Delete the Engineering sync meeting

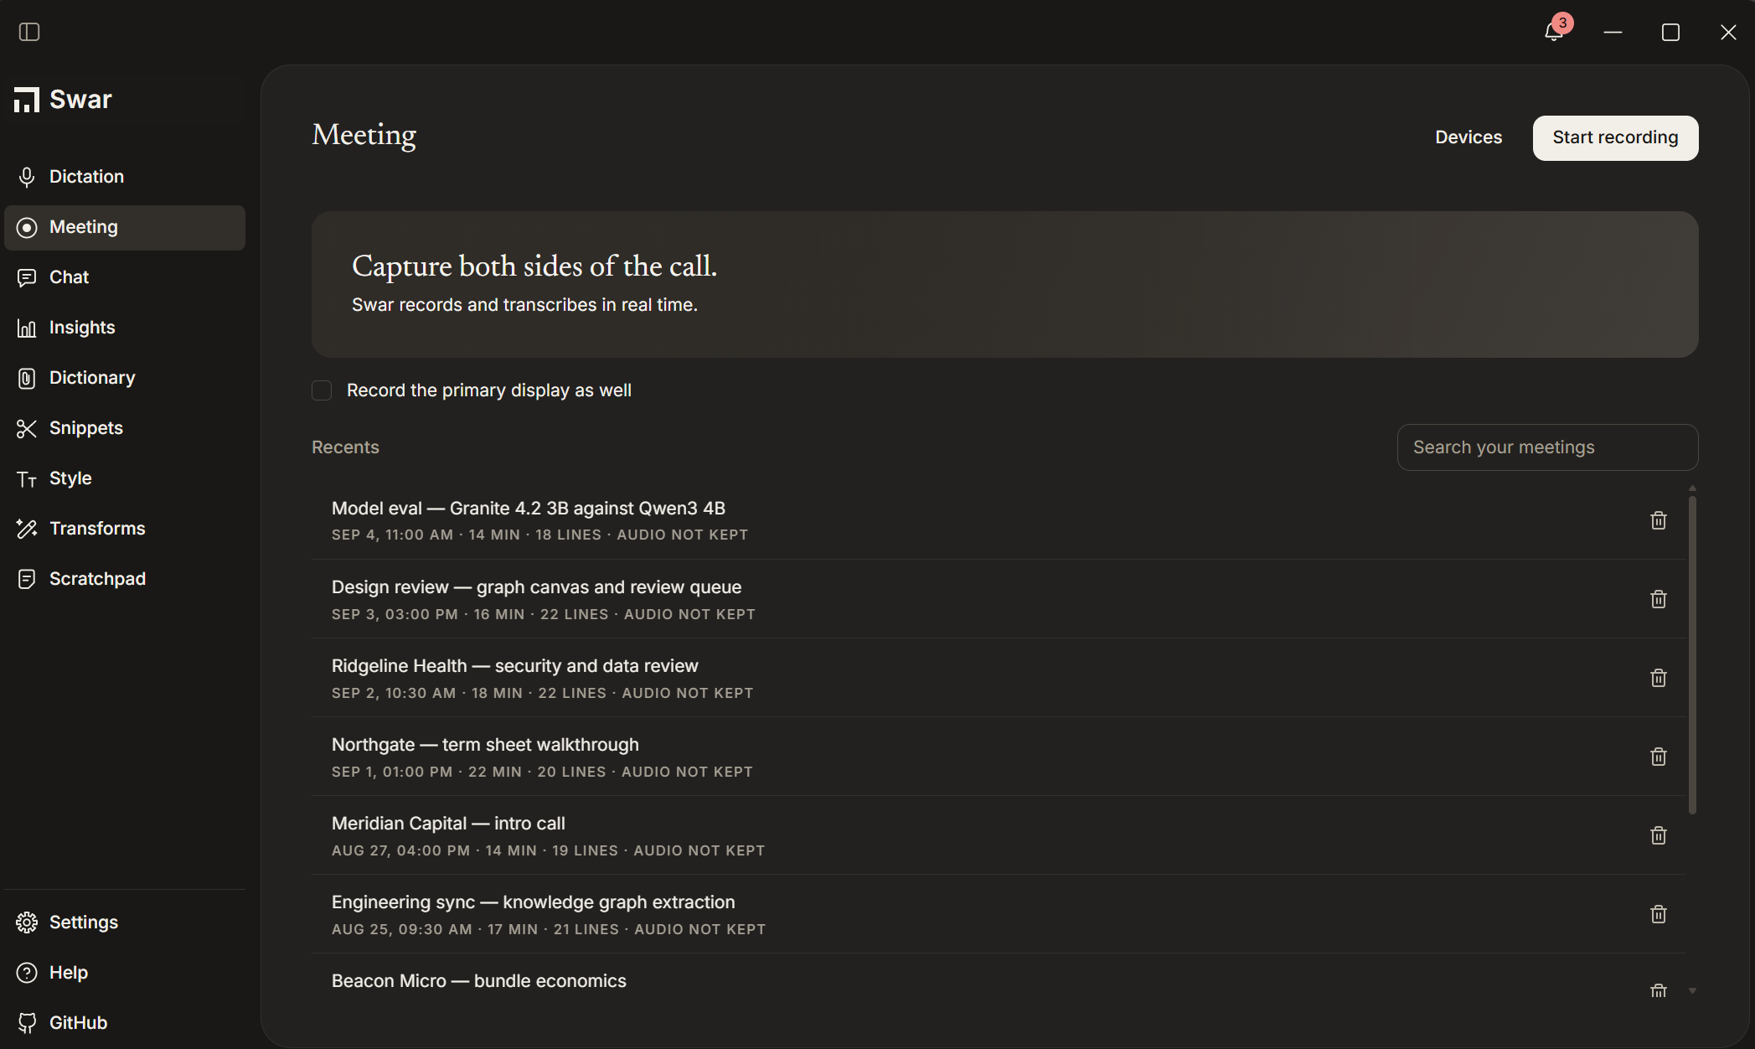point(1658,914)
